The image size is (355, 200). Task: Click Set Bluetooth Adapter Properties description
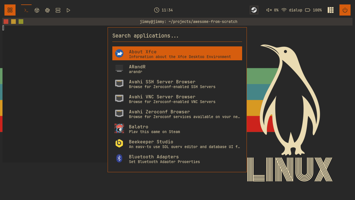click(x=164, y=162)
